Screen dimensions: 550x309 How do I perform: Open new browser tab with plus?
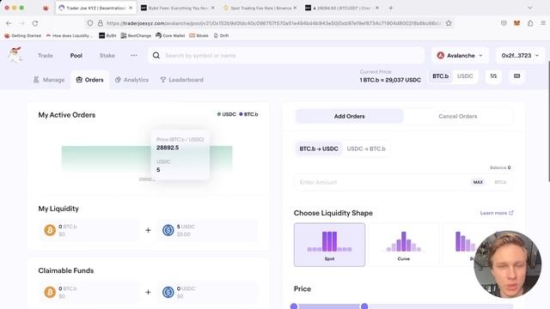point(391,8)
